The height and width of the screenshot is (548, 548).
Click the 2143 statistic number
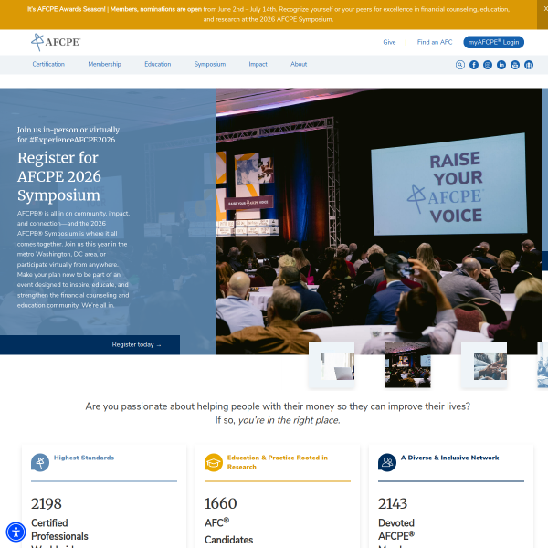393,503
